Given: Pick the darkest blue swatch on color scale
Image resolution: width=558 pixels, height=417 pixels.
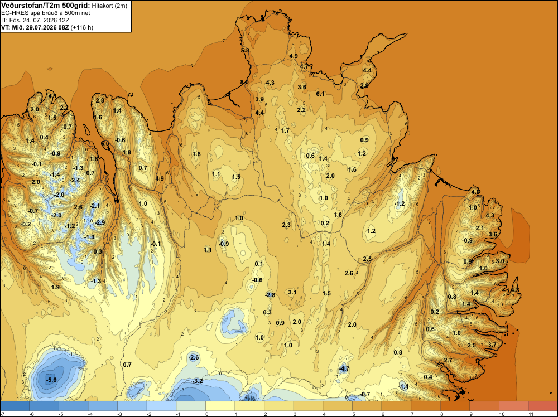Looking at the screenshot, I should [15, 406].
